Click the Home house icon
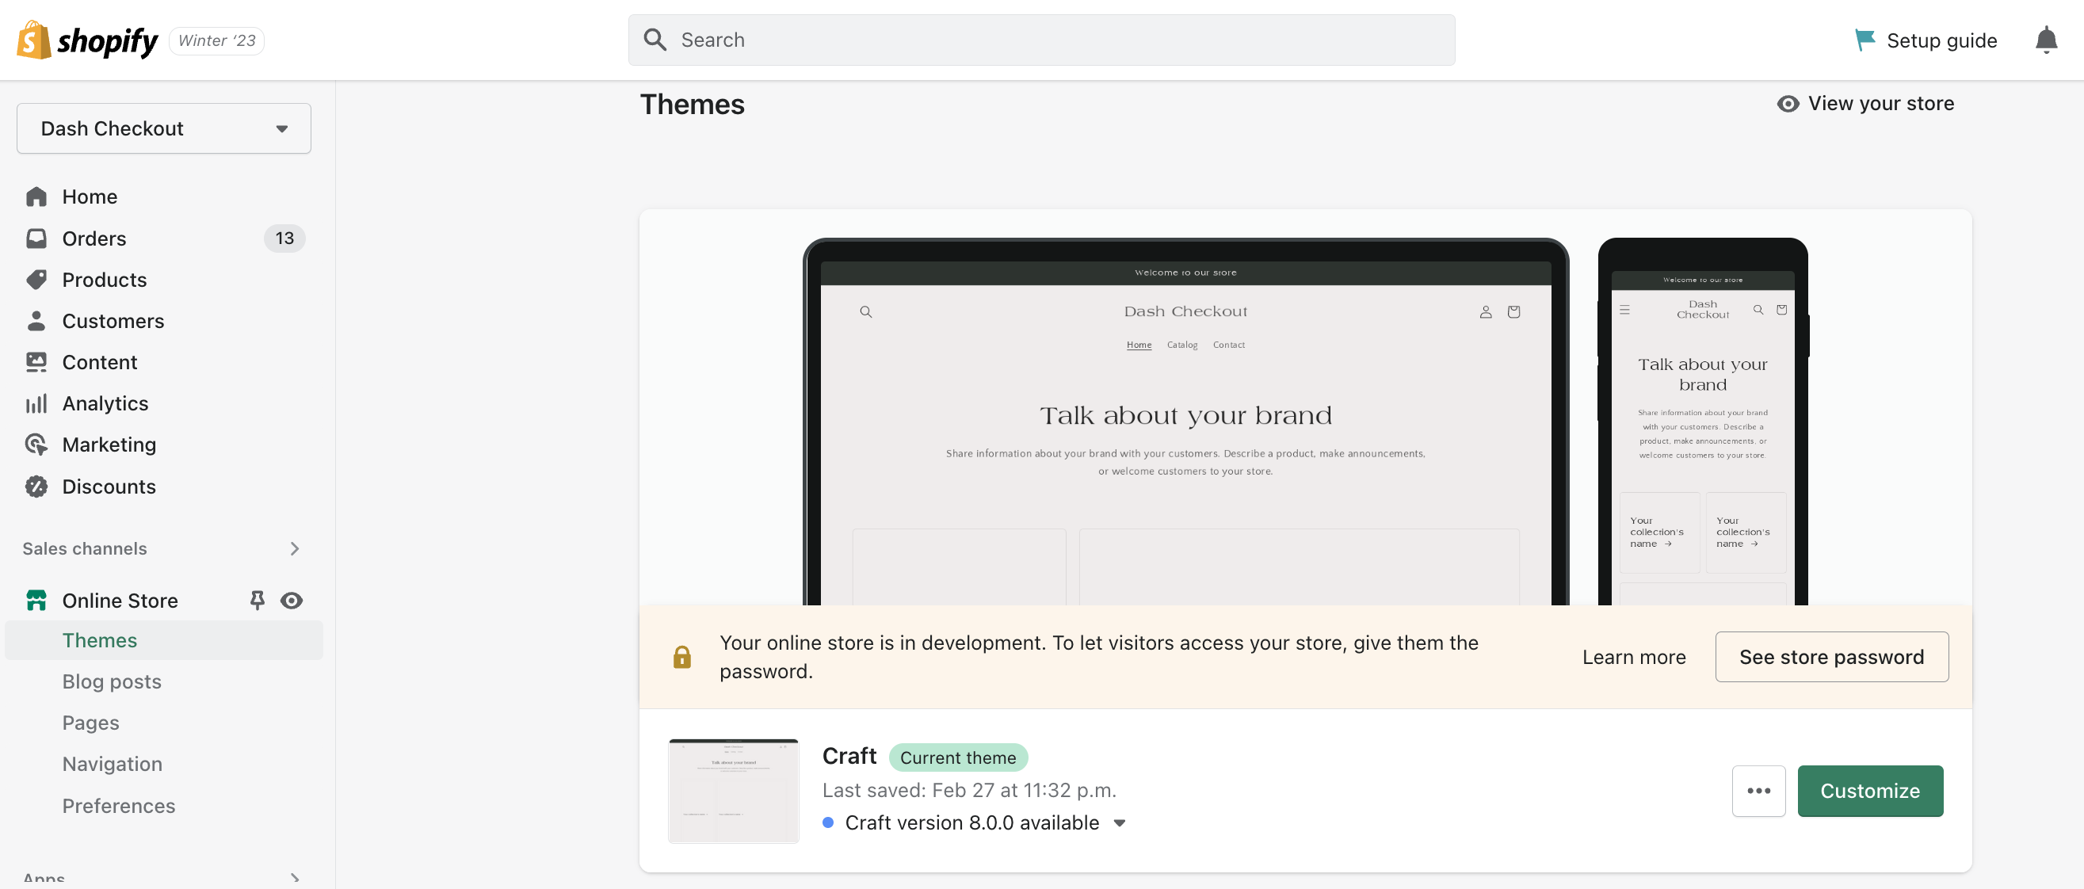This screenshot has height=889, width=2084. [x=36, y=196]
